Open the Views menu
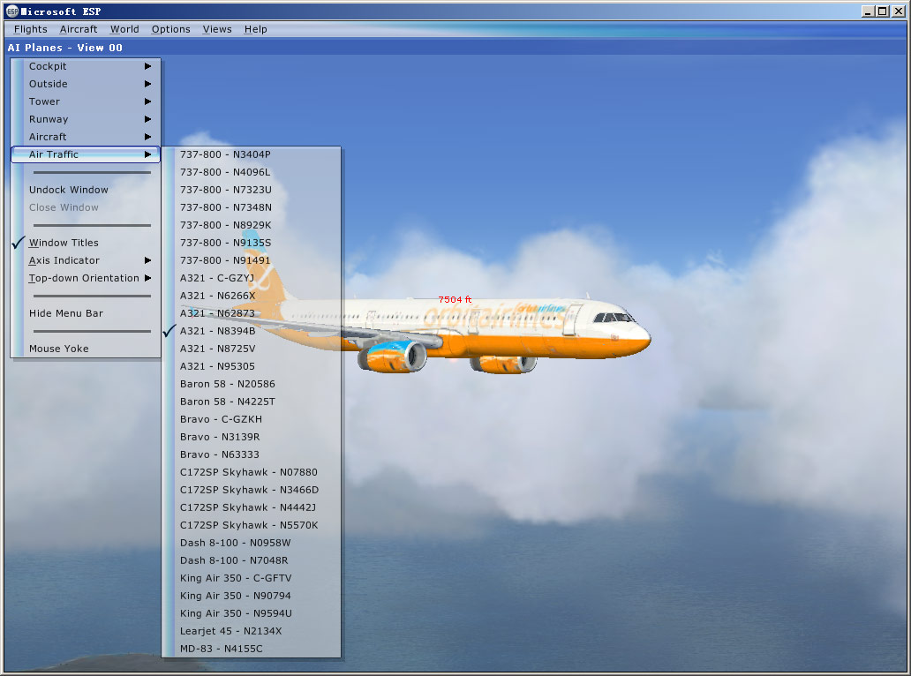Viewport: 911px width, 676px height. (216, 29)
